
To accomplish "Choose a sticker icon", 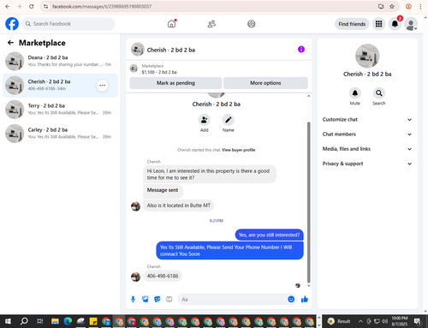I will [158, 299].
